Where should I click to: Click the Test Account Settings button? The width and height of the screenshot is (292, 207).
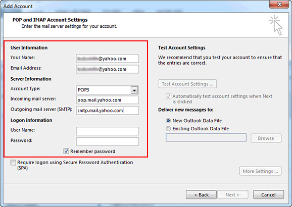click(187, 84)
